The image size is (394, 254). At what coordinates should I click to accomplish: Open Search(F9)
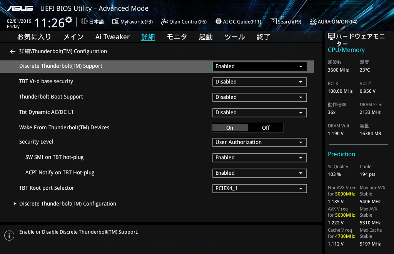point(285,22)
